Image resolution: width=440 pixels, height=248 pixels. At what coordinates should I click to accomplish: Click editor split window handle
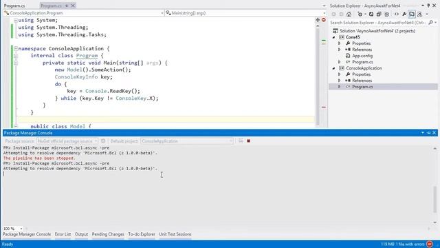(x=318, y=20)
